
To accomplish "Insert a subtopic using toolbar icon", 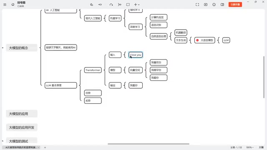I will pos(100,5).
